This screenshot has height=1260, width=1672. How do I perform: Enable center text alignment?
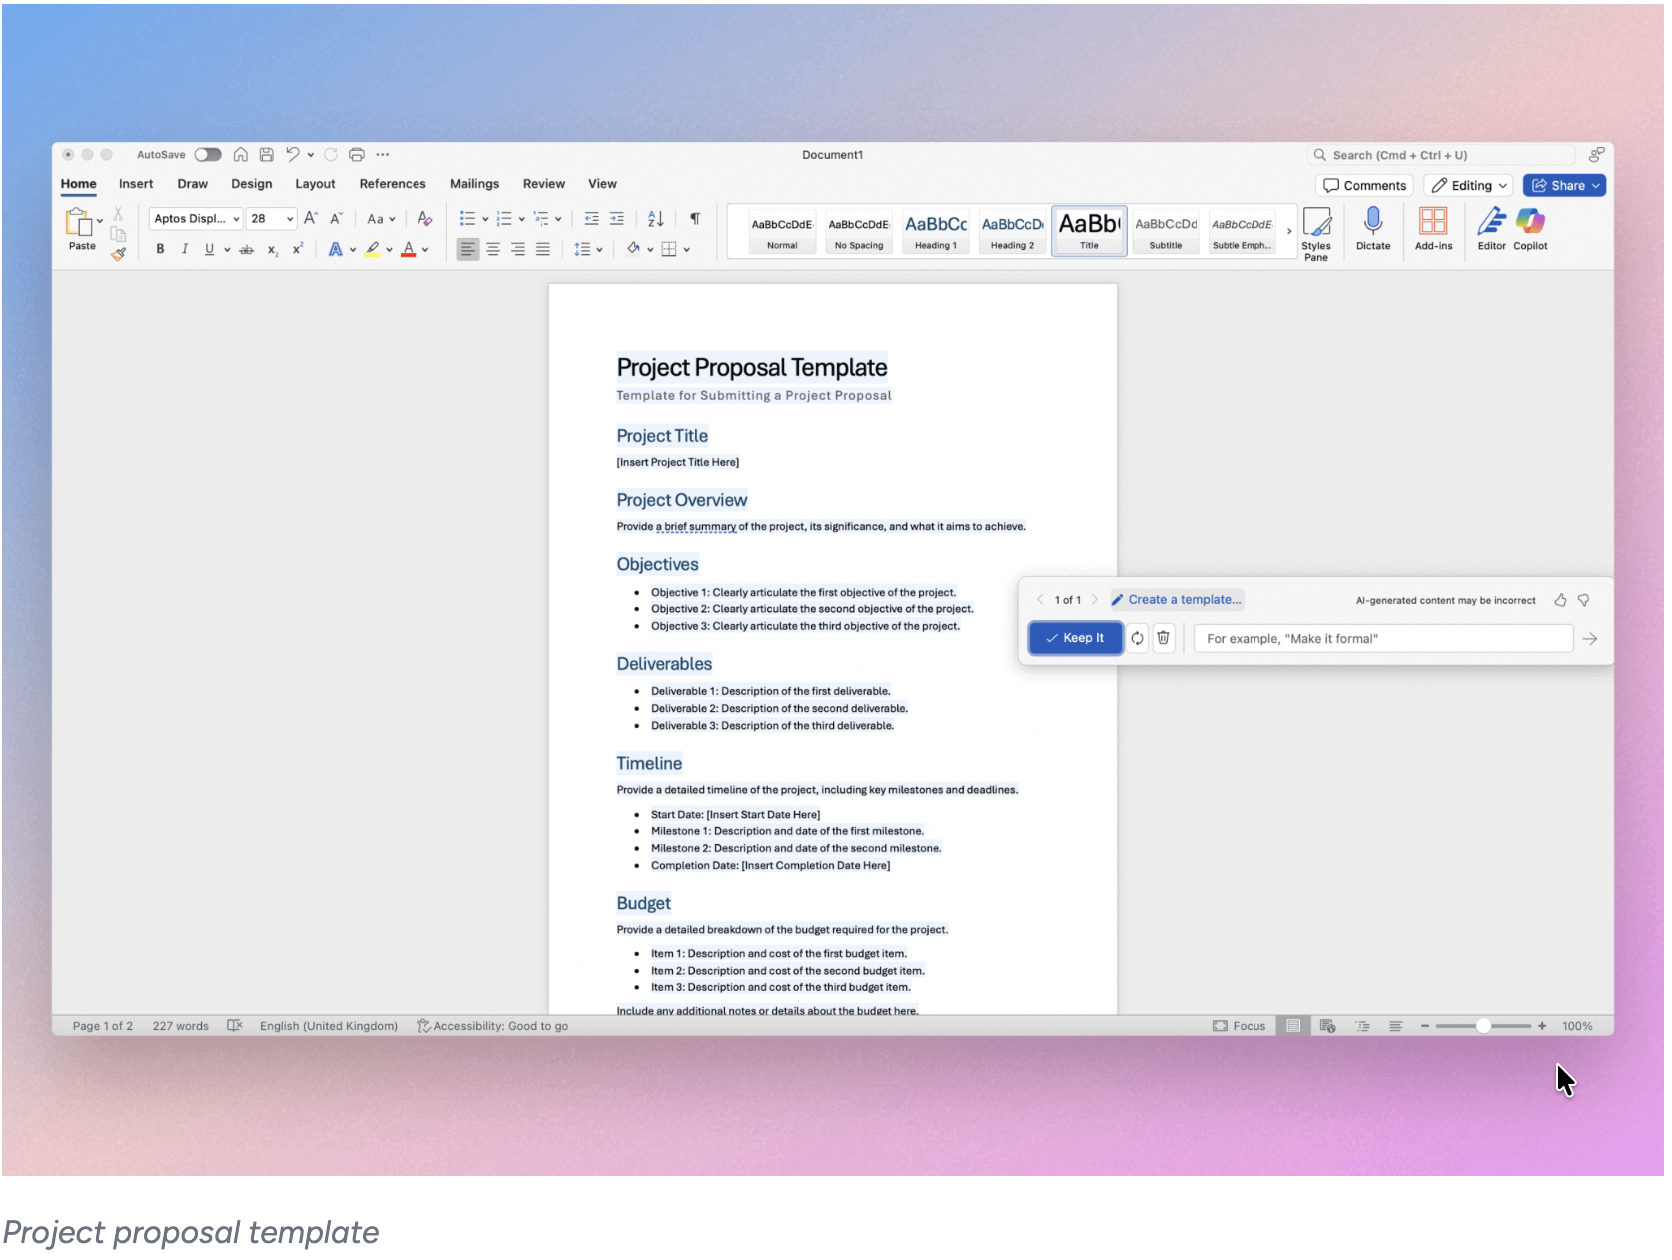[x=493, y=249]
